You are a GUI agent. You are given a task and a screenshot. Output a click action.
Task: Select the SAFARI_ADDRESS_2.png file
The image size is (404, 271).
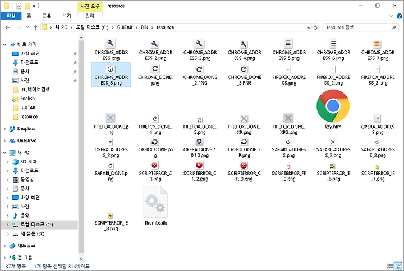(333, 148)
